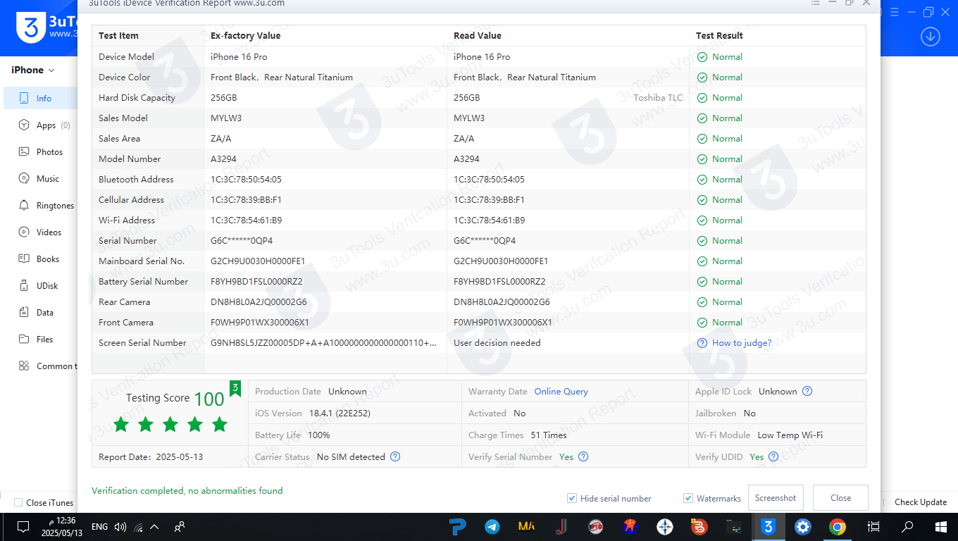This screenshot has width=958, height=541.
Task: Click the Device Model row label
Action: click(x=126, y=57)
